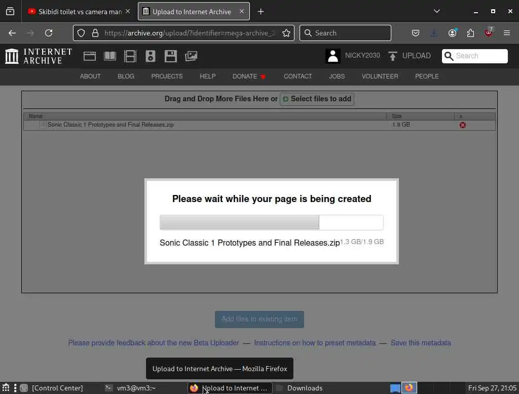Click the UPLOAD link in header
519x394 pixels.
417,56
